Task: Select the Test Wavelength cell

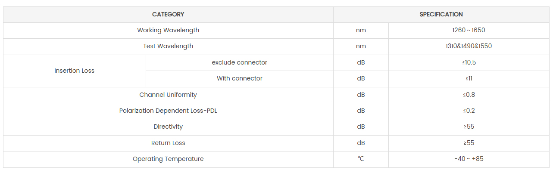Action: coord(168,46)
